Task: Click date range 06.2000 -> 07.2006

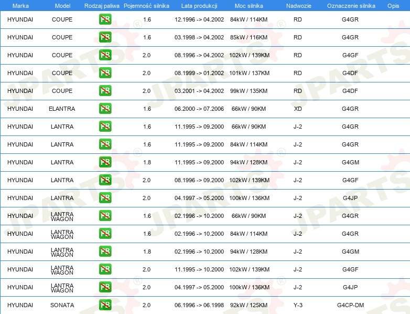Action: pyautogui.click(x=199, y=109)
